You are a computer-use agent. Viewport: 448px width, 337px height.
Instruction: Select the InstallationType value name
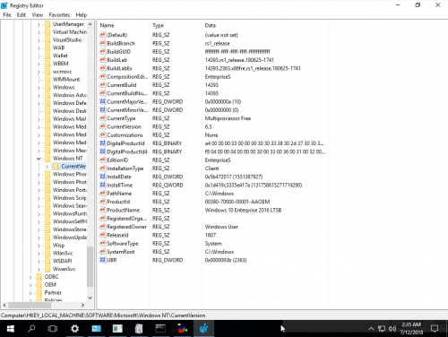[125, 168]
